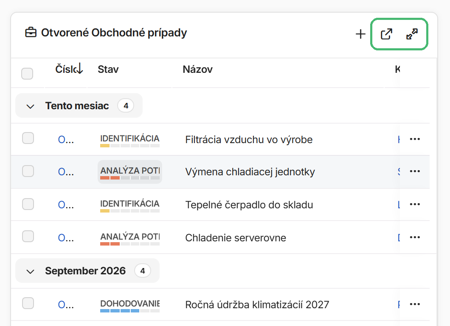Toggle the select-all checkbox in the header
The width and height of the screenshot is (450, 326).
[x=27, y=74]
